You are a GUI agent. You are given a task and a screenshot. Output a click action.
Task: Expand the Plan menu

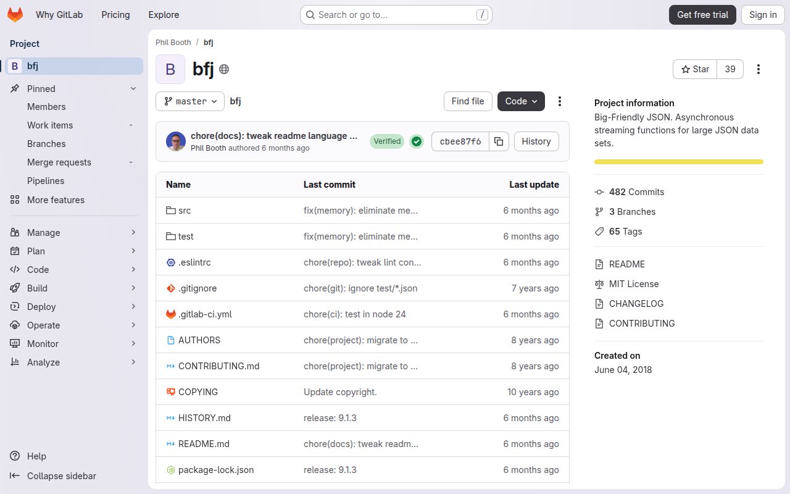tap(74, 251)
